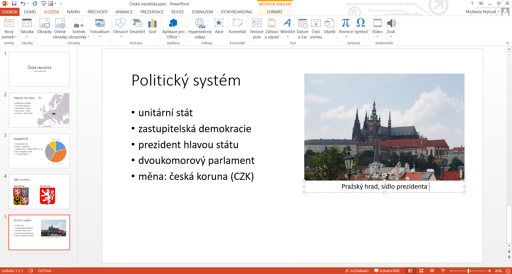Collapse the ribbon with the chevron
Viewport: 512px width, 274px height.
[507, 43]
